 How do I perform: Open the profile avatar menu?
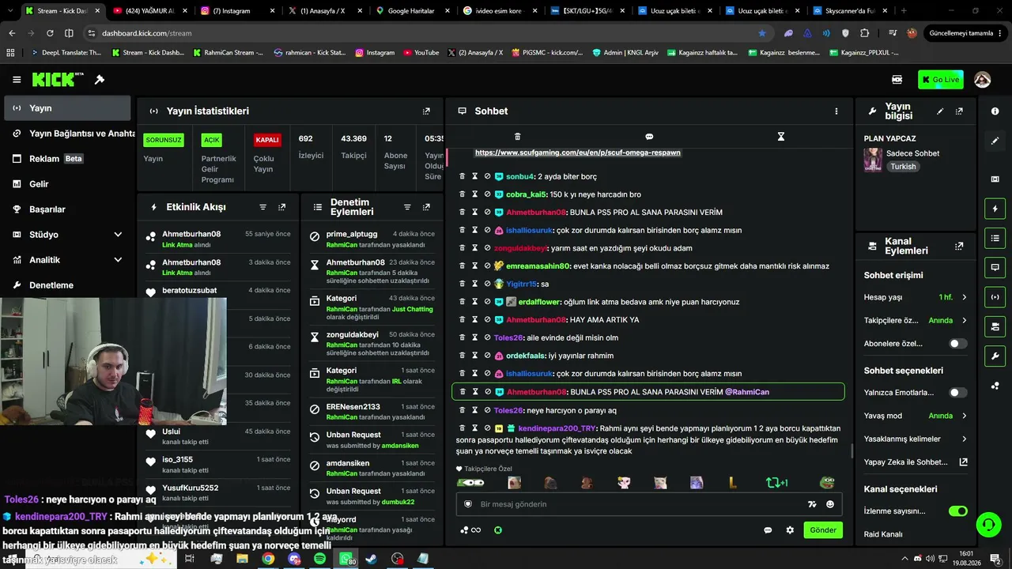pyautogui.click(x=982, y=80)
